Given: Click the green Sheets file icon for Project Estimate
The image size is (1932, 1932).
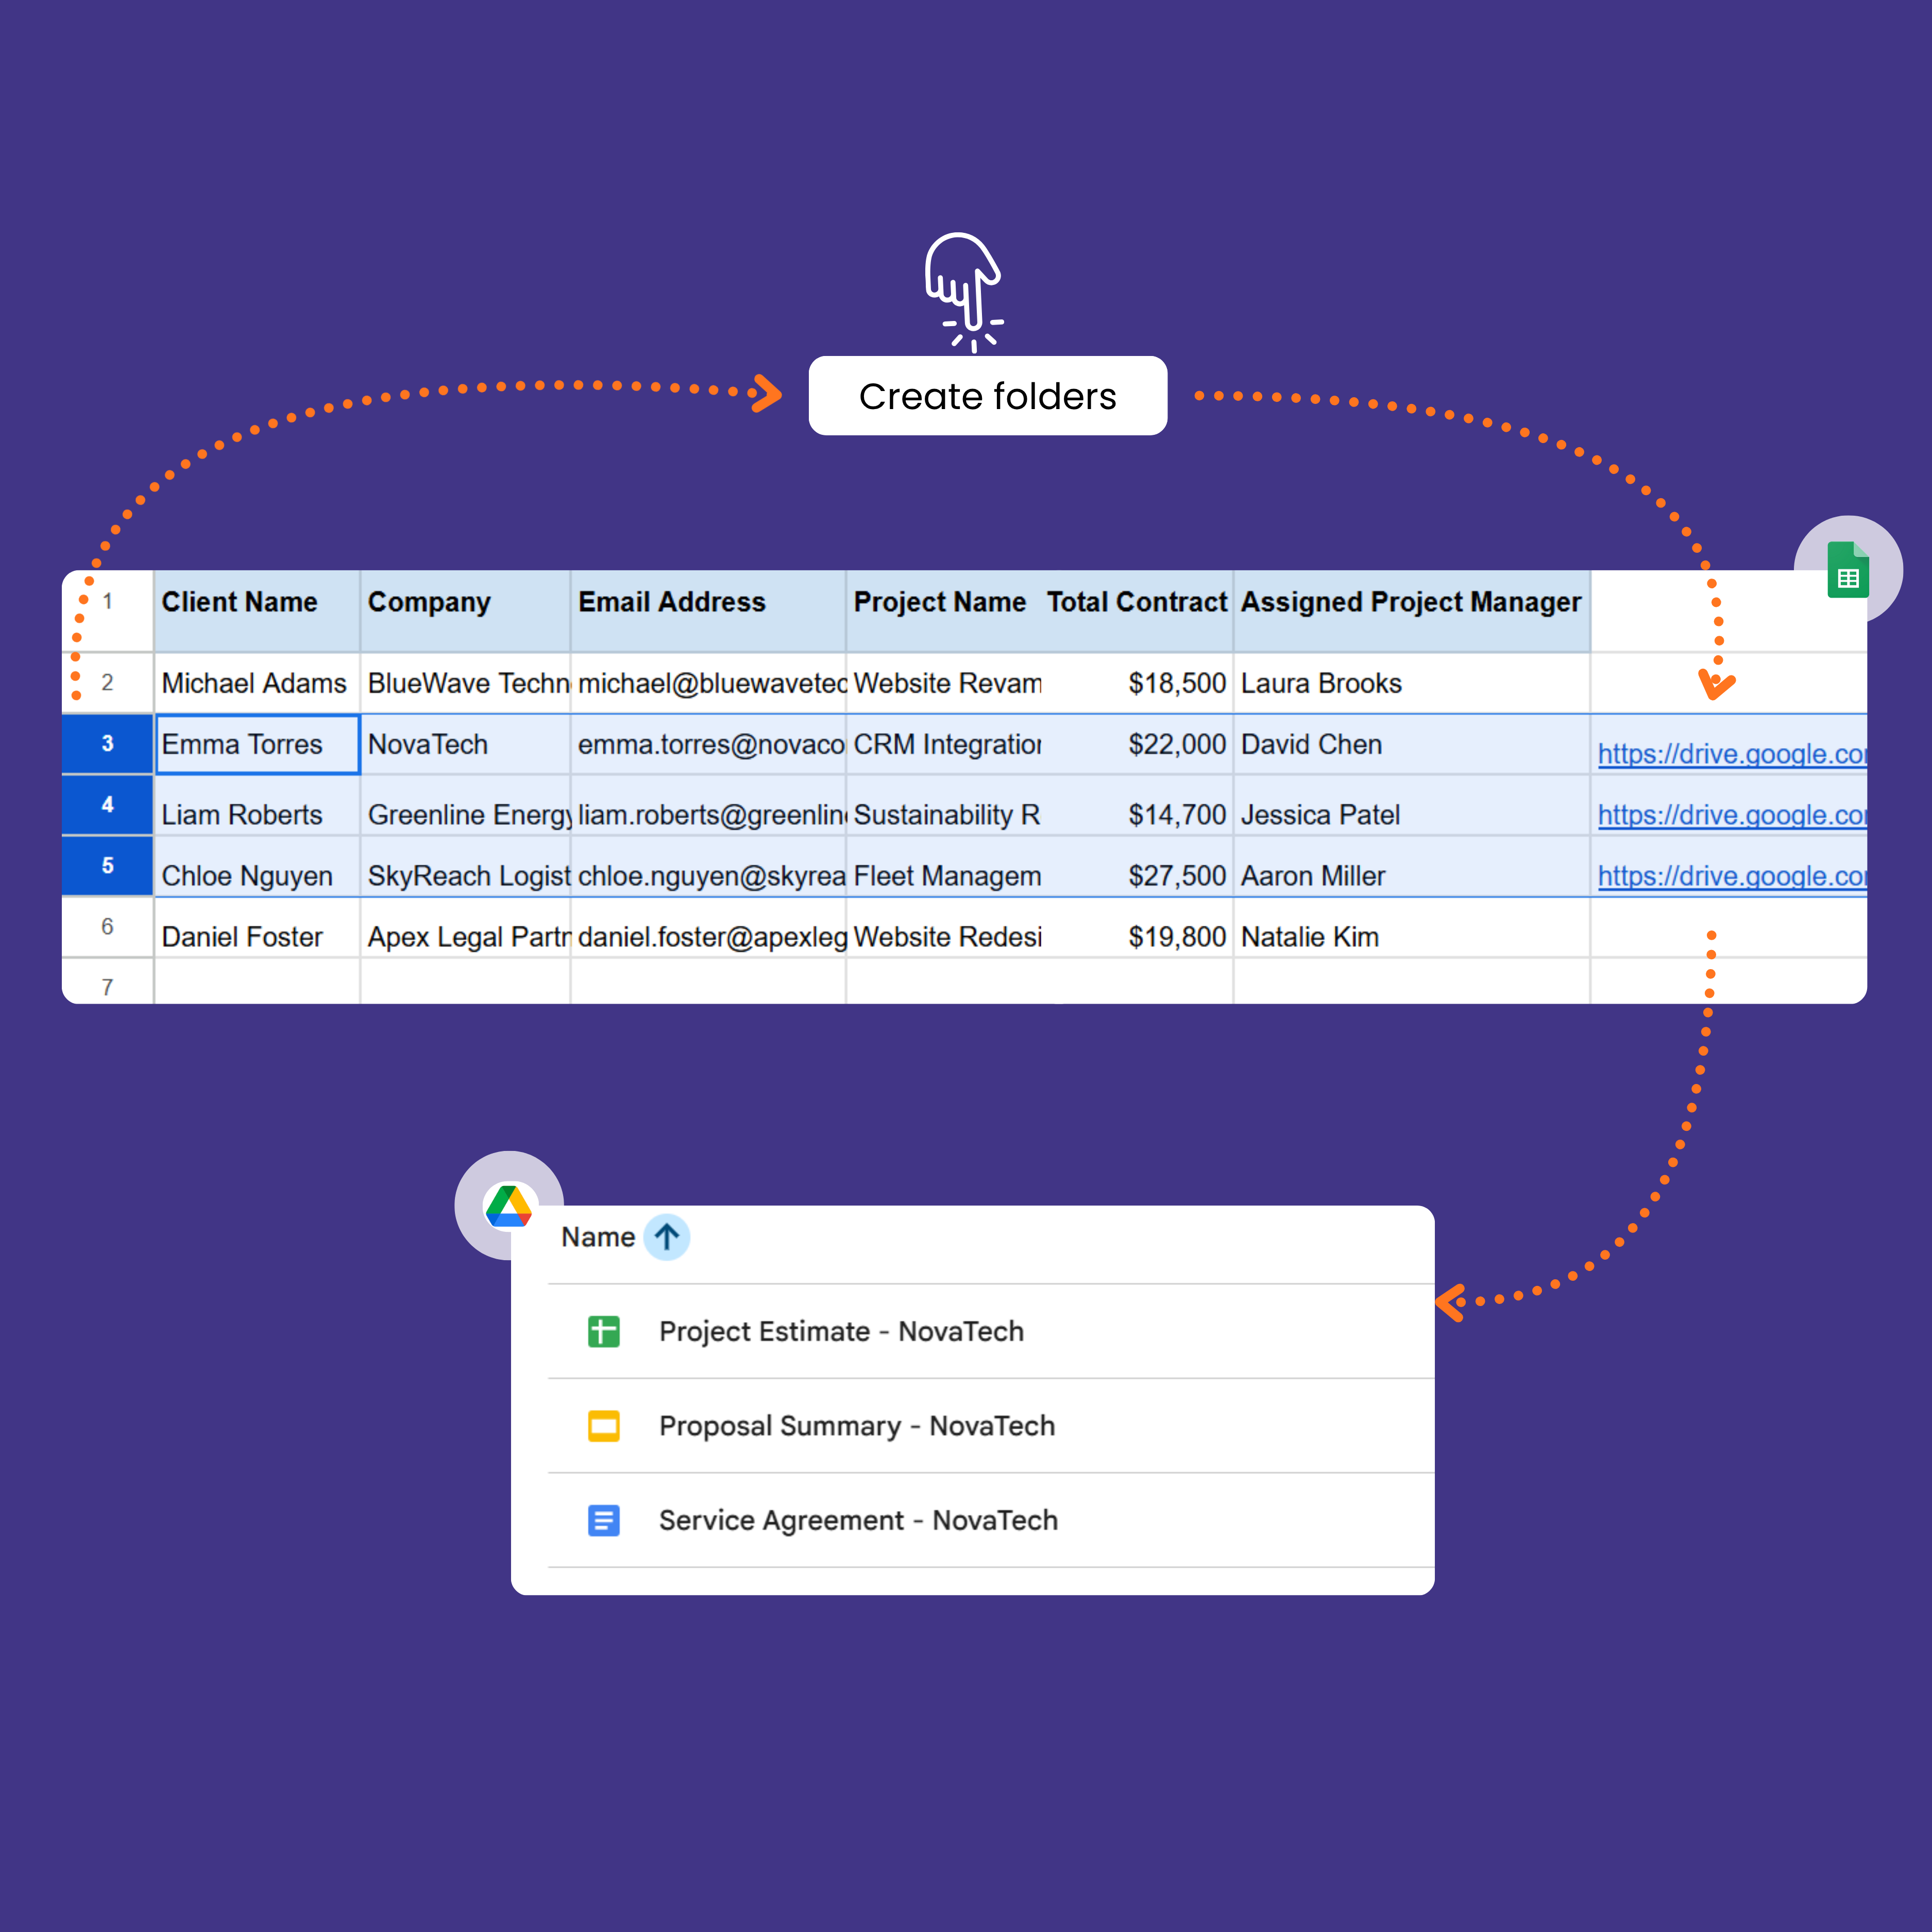Looking at the screenshot, I should [x=603, y=1331].
